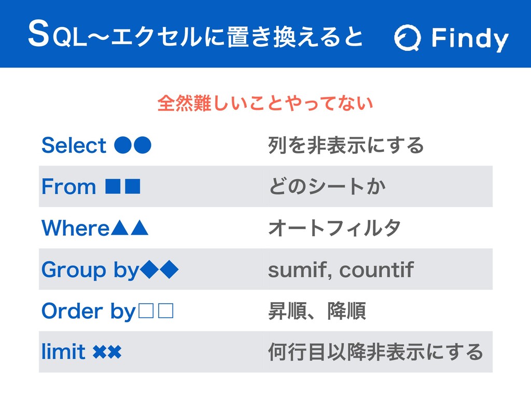
Task: Click the 昇順、降順 description text
Action: tap(317, 311)
